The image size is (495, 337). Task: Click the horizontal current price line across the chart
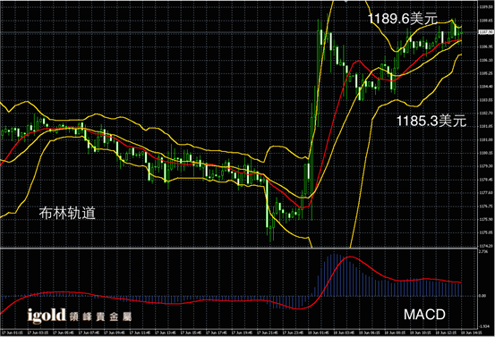[239, 32]
